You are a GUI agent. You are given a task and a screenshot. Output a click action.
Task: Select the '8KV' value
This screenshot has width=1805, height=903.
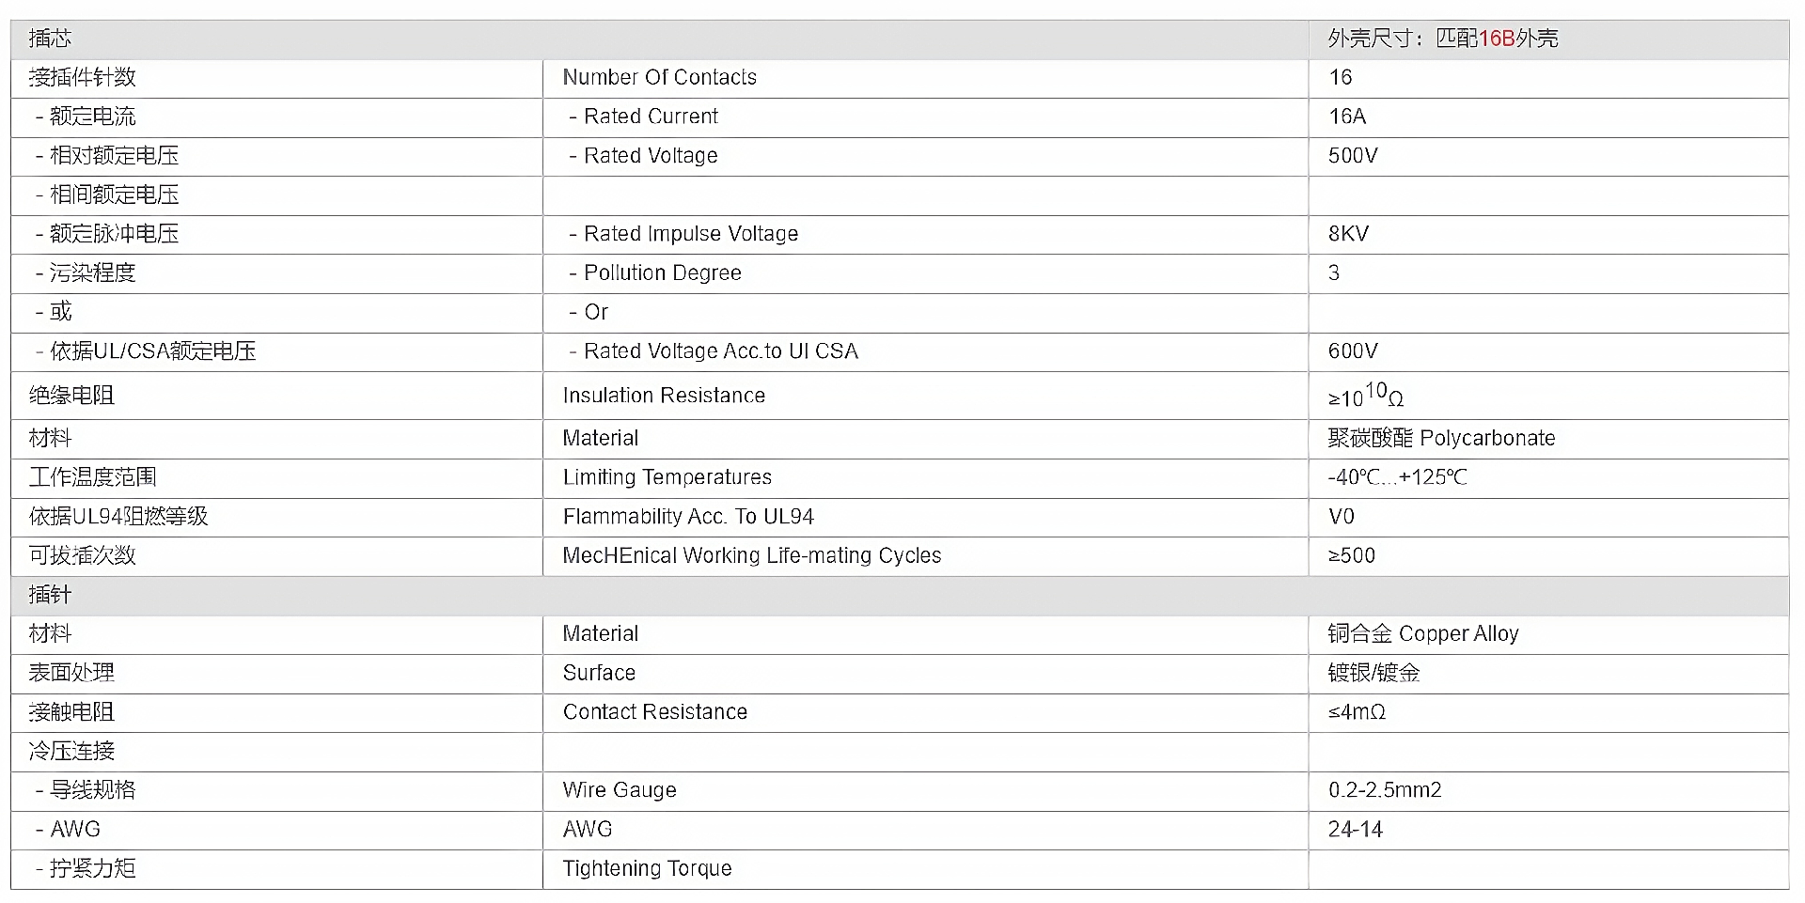(1348, 234)
